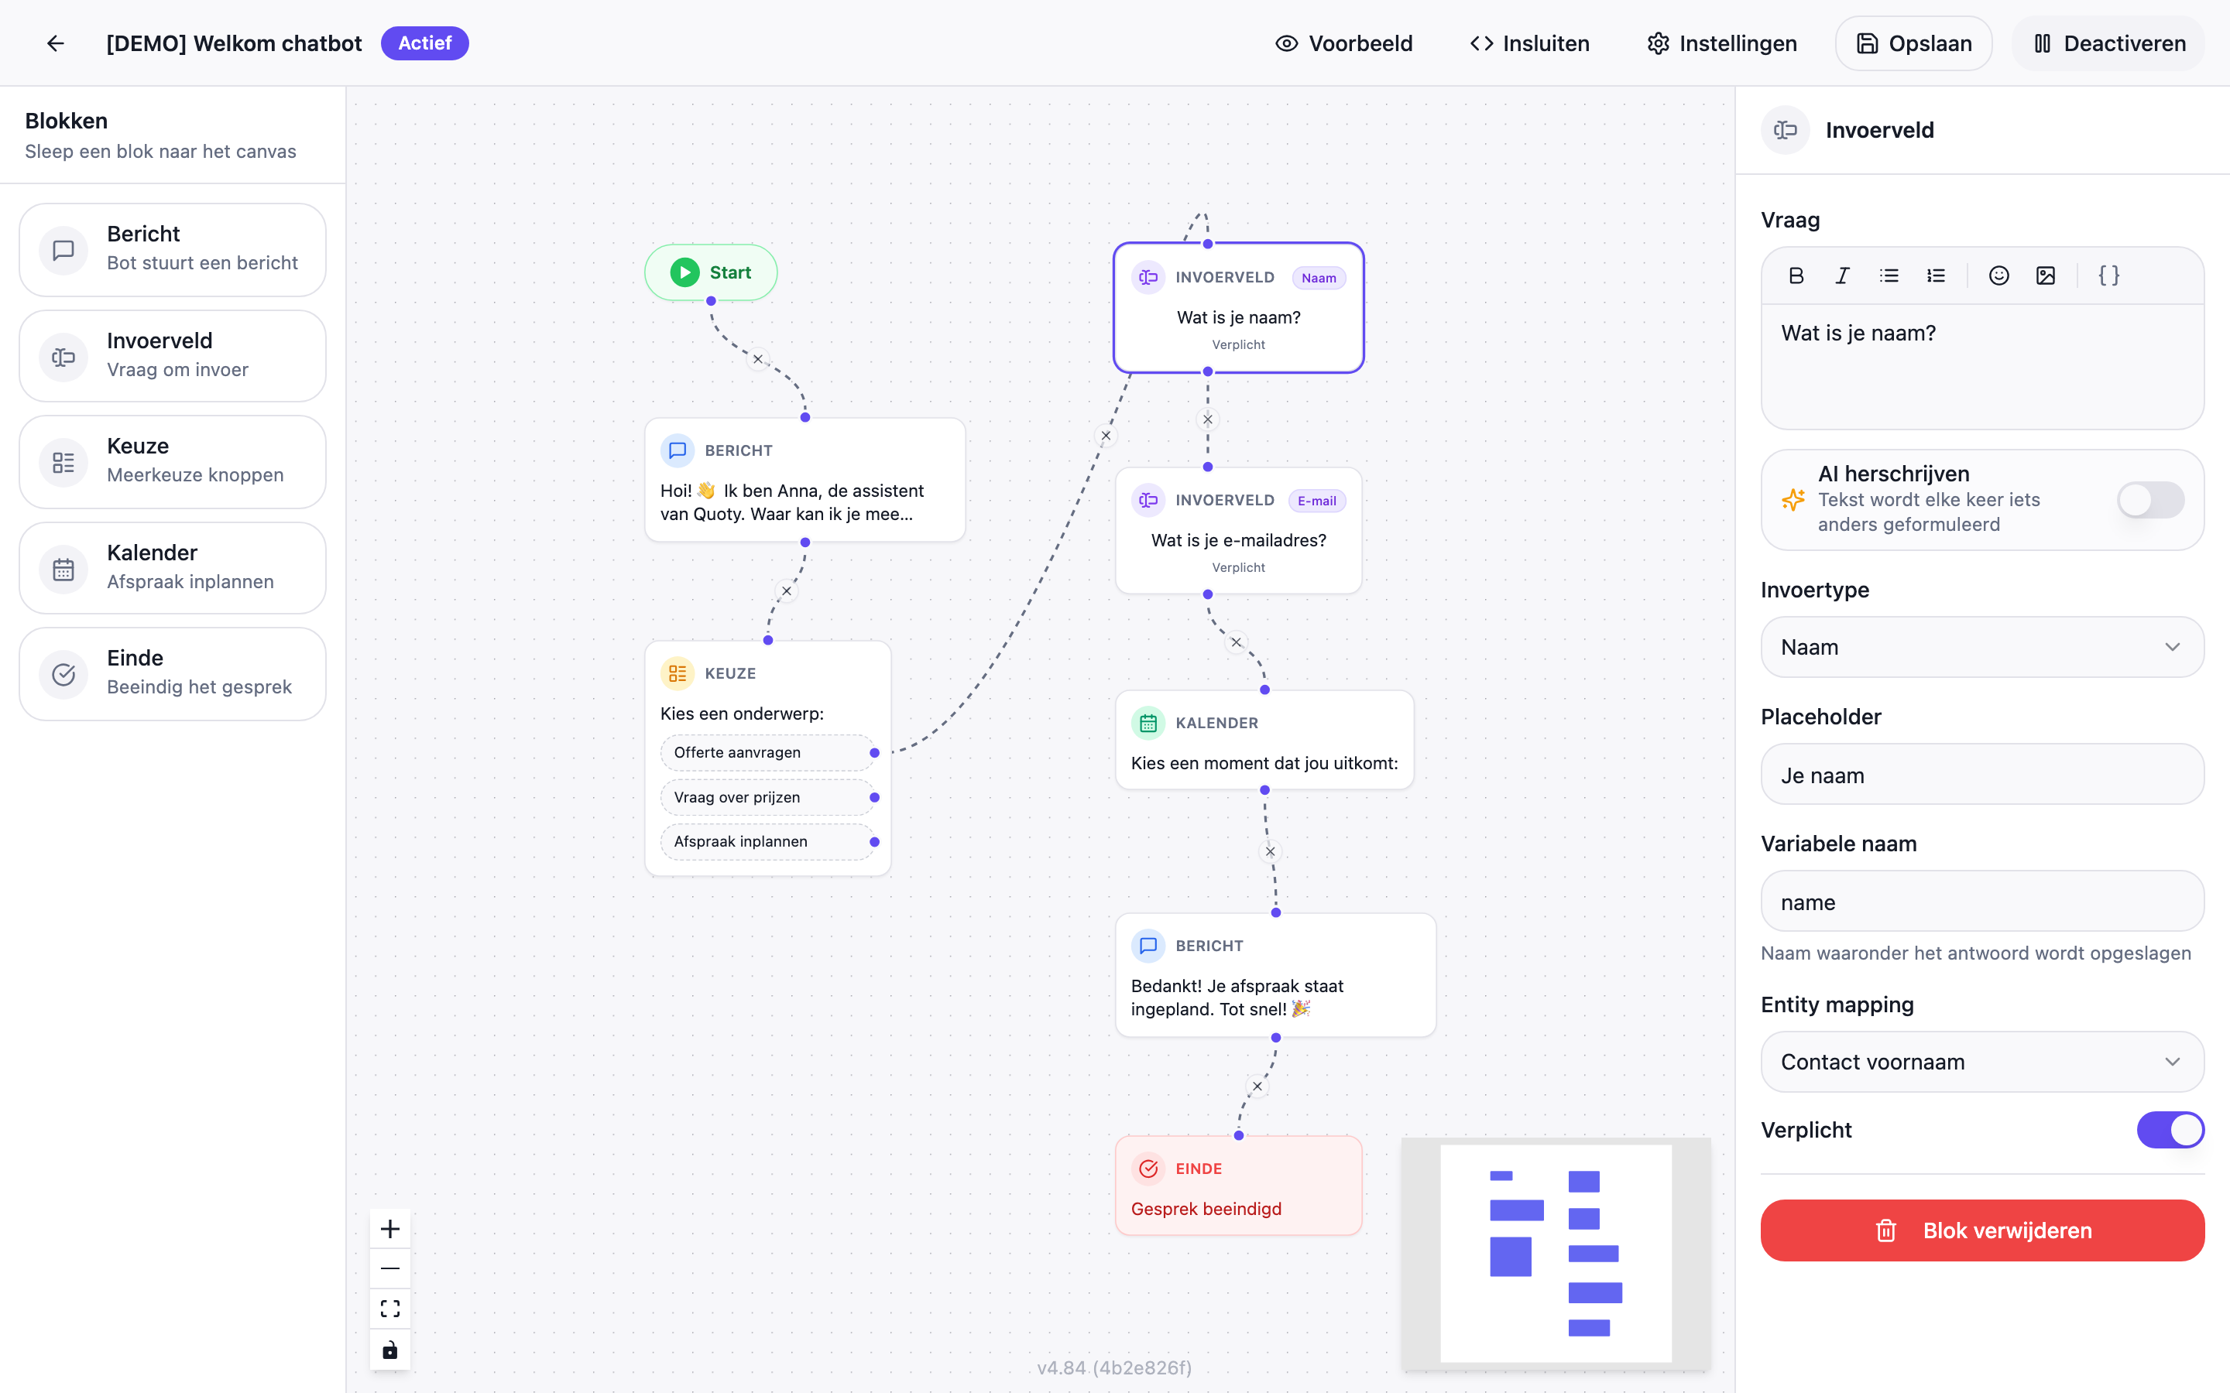The height and width of the screenshot is (1393, 2230).
Task: Insert a variable with the curly braces icon
Action: click(2109, 276)
